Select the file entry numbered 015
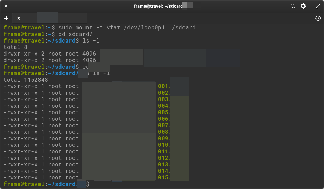 click(164, 178)
